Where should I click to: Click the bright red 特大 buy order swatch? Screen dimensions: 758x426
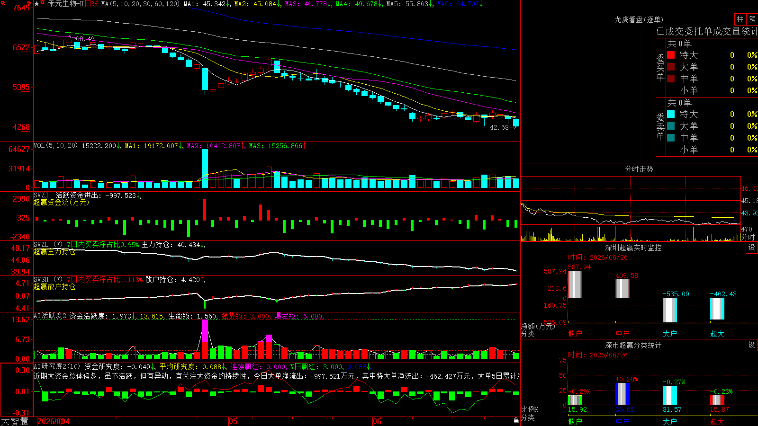click(671, 55)
